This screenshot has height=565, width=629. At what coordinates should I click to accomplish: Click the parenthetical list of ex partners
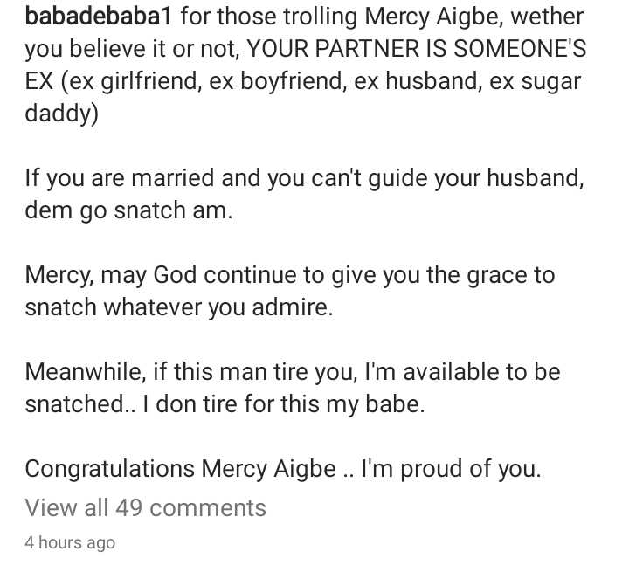(323, 81)
